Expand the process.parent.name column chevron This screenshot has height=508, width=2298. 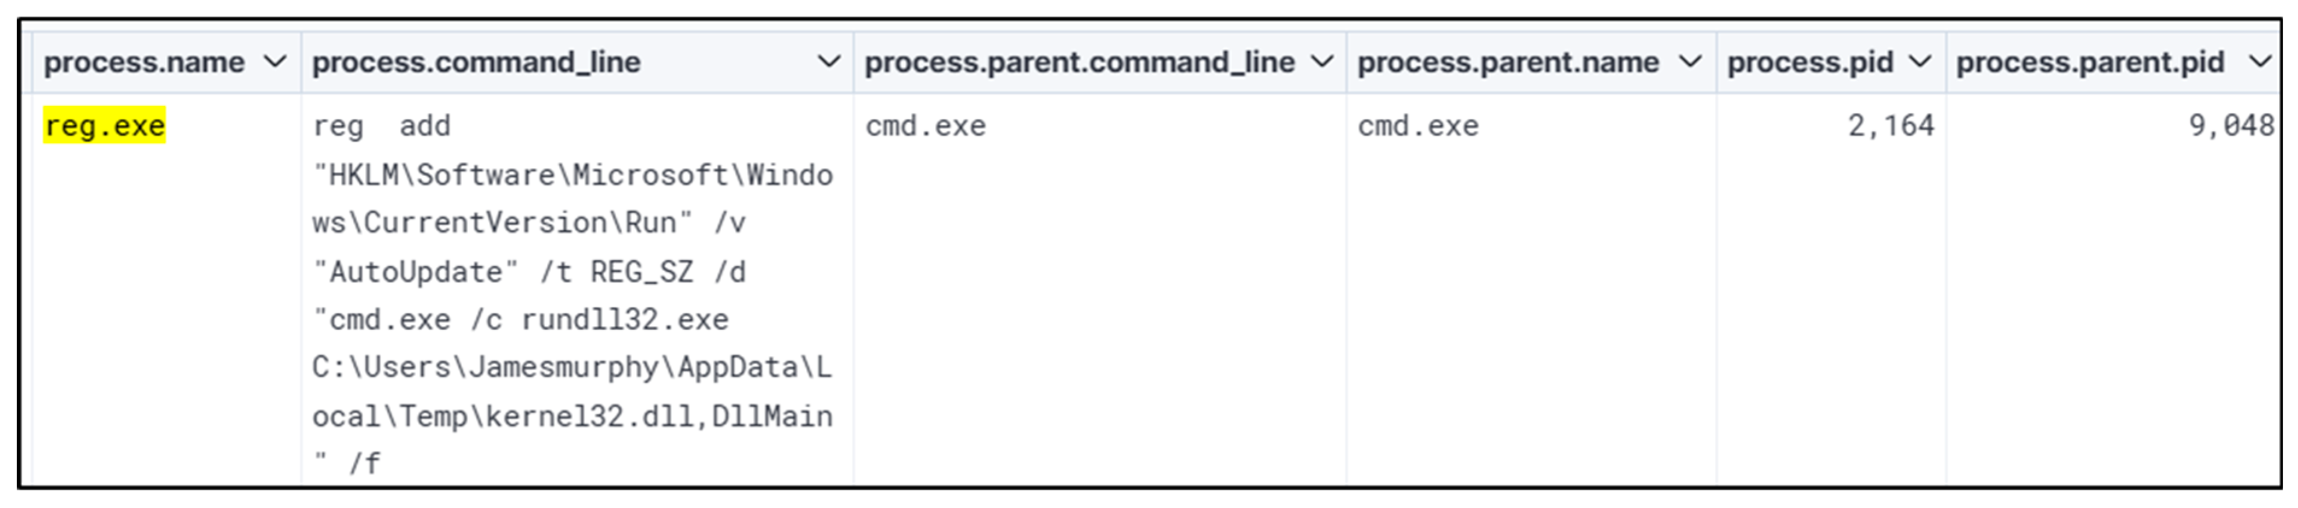point(1689,63)
